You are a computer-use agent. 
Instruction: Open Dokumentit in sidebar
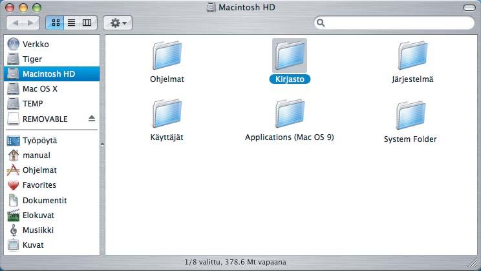point(52,200)
